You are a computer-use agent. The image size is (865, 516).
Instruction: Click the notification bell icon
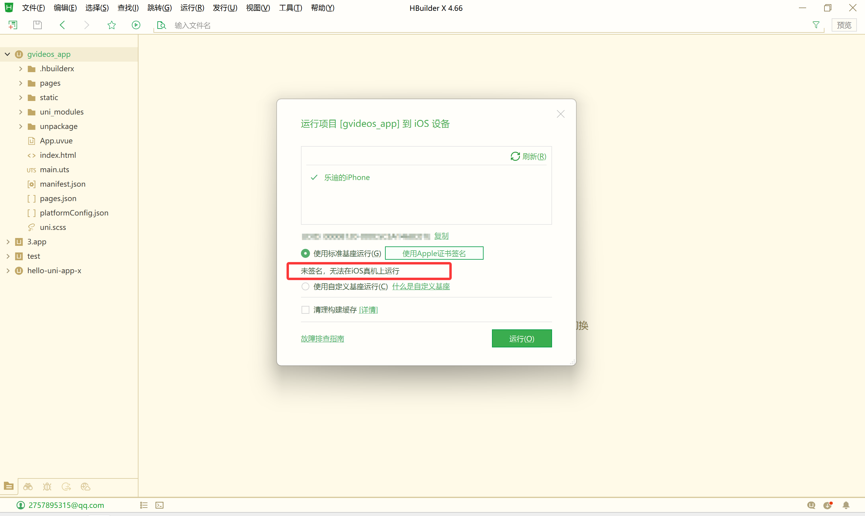click(x=846, y=505)
